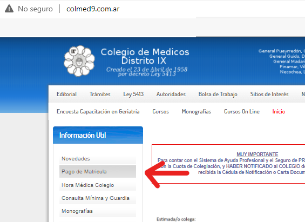Select Novedades in the sidebar
The height and width of the screenshot is (222, 305).
click(x=98, y=159)
